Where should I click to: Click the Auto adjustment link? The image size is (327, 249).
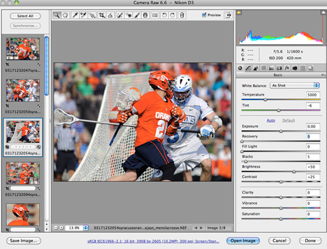pyautogui.click(x=271, y=120)
